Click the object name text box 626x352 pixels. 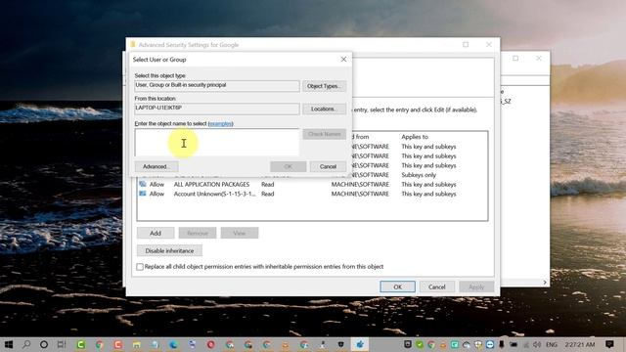click(217, 142)
